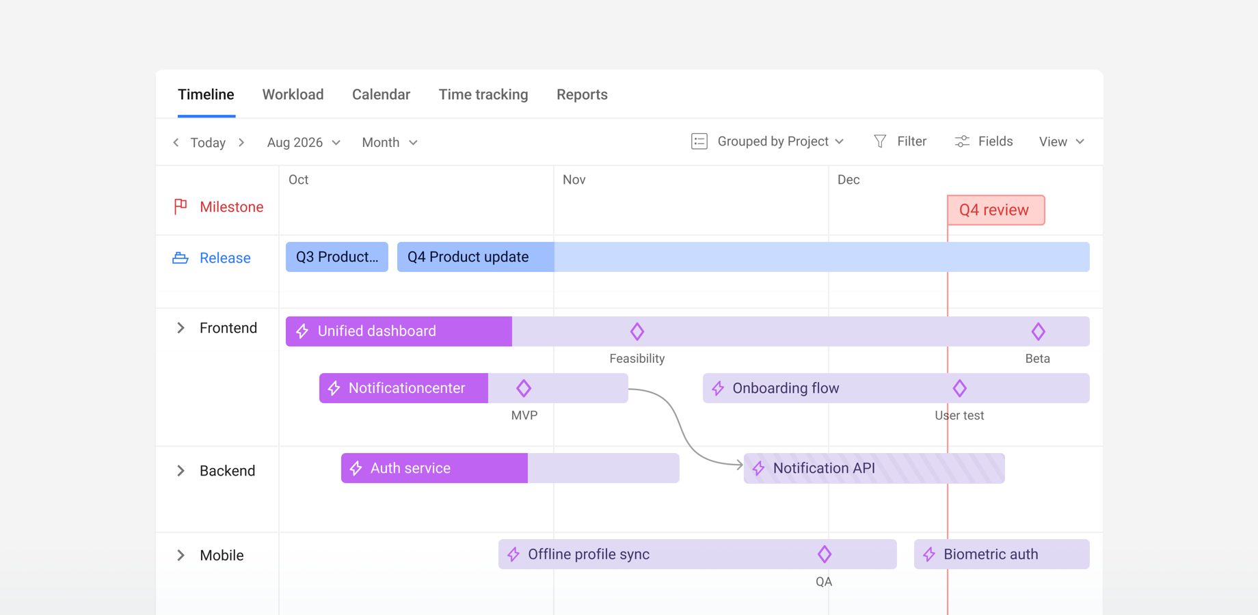Click the Milestone flag icon
The width and height of the screenshot is (1258, 615).
coord(180,206)
